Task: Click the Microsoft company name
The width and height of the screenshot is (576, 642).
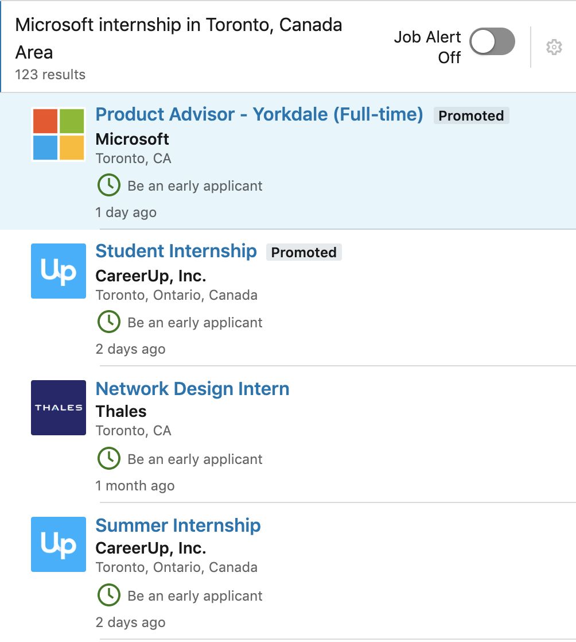Action: pos(132,139)
